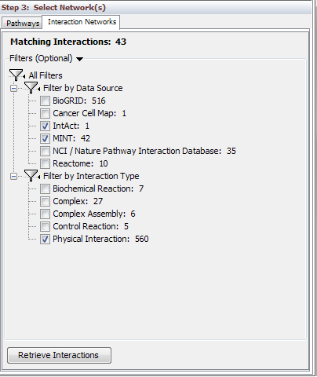Image resolution: width=317 pixels, height=377 pixels.
Task: Tick the Complex Assembly checkbox
Action: click(x=45, y=214)
